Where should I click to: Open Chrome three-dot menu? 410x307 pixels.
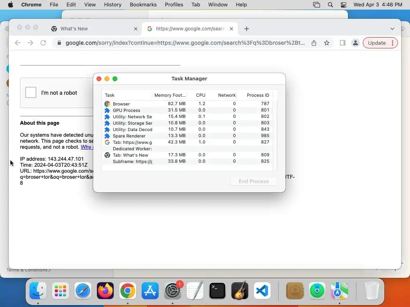(x=392, y=43)
